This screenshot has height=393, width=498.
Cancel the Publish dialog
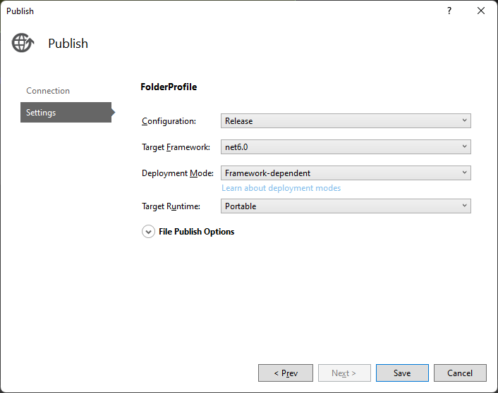[460, 373]
